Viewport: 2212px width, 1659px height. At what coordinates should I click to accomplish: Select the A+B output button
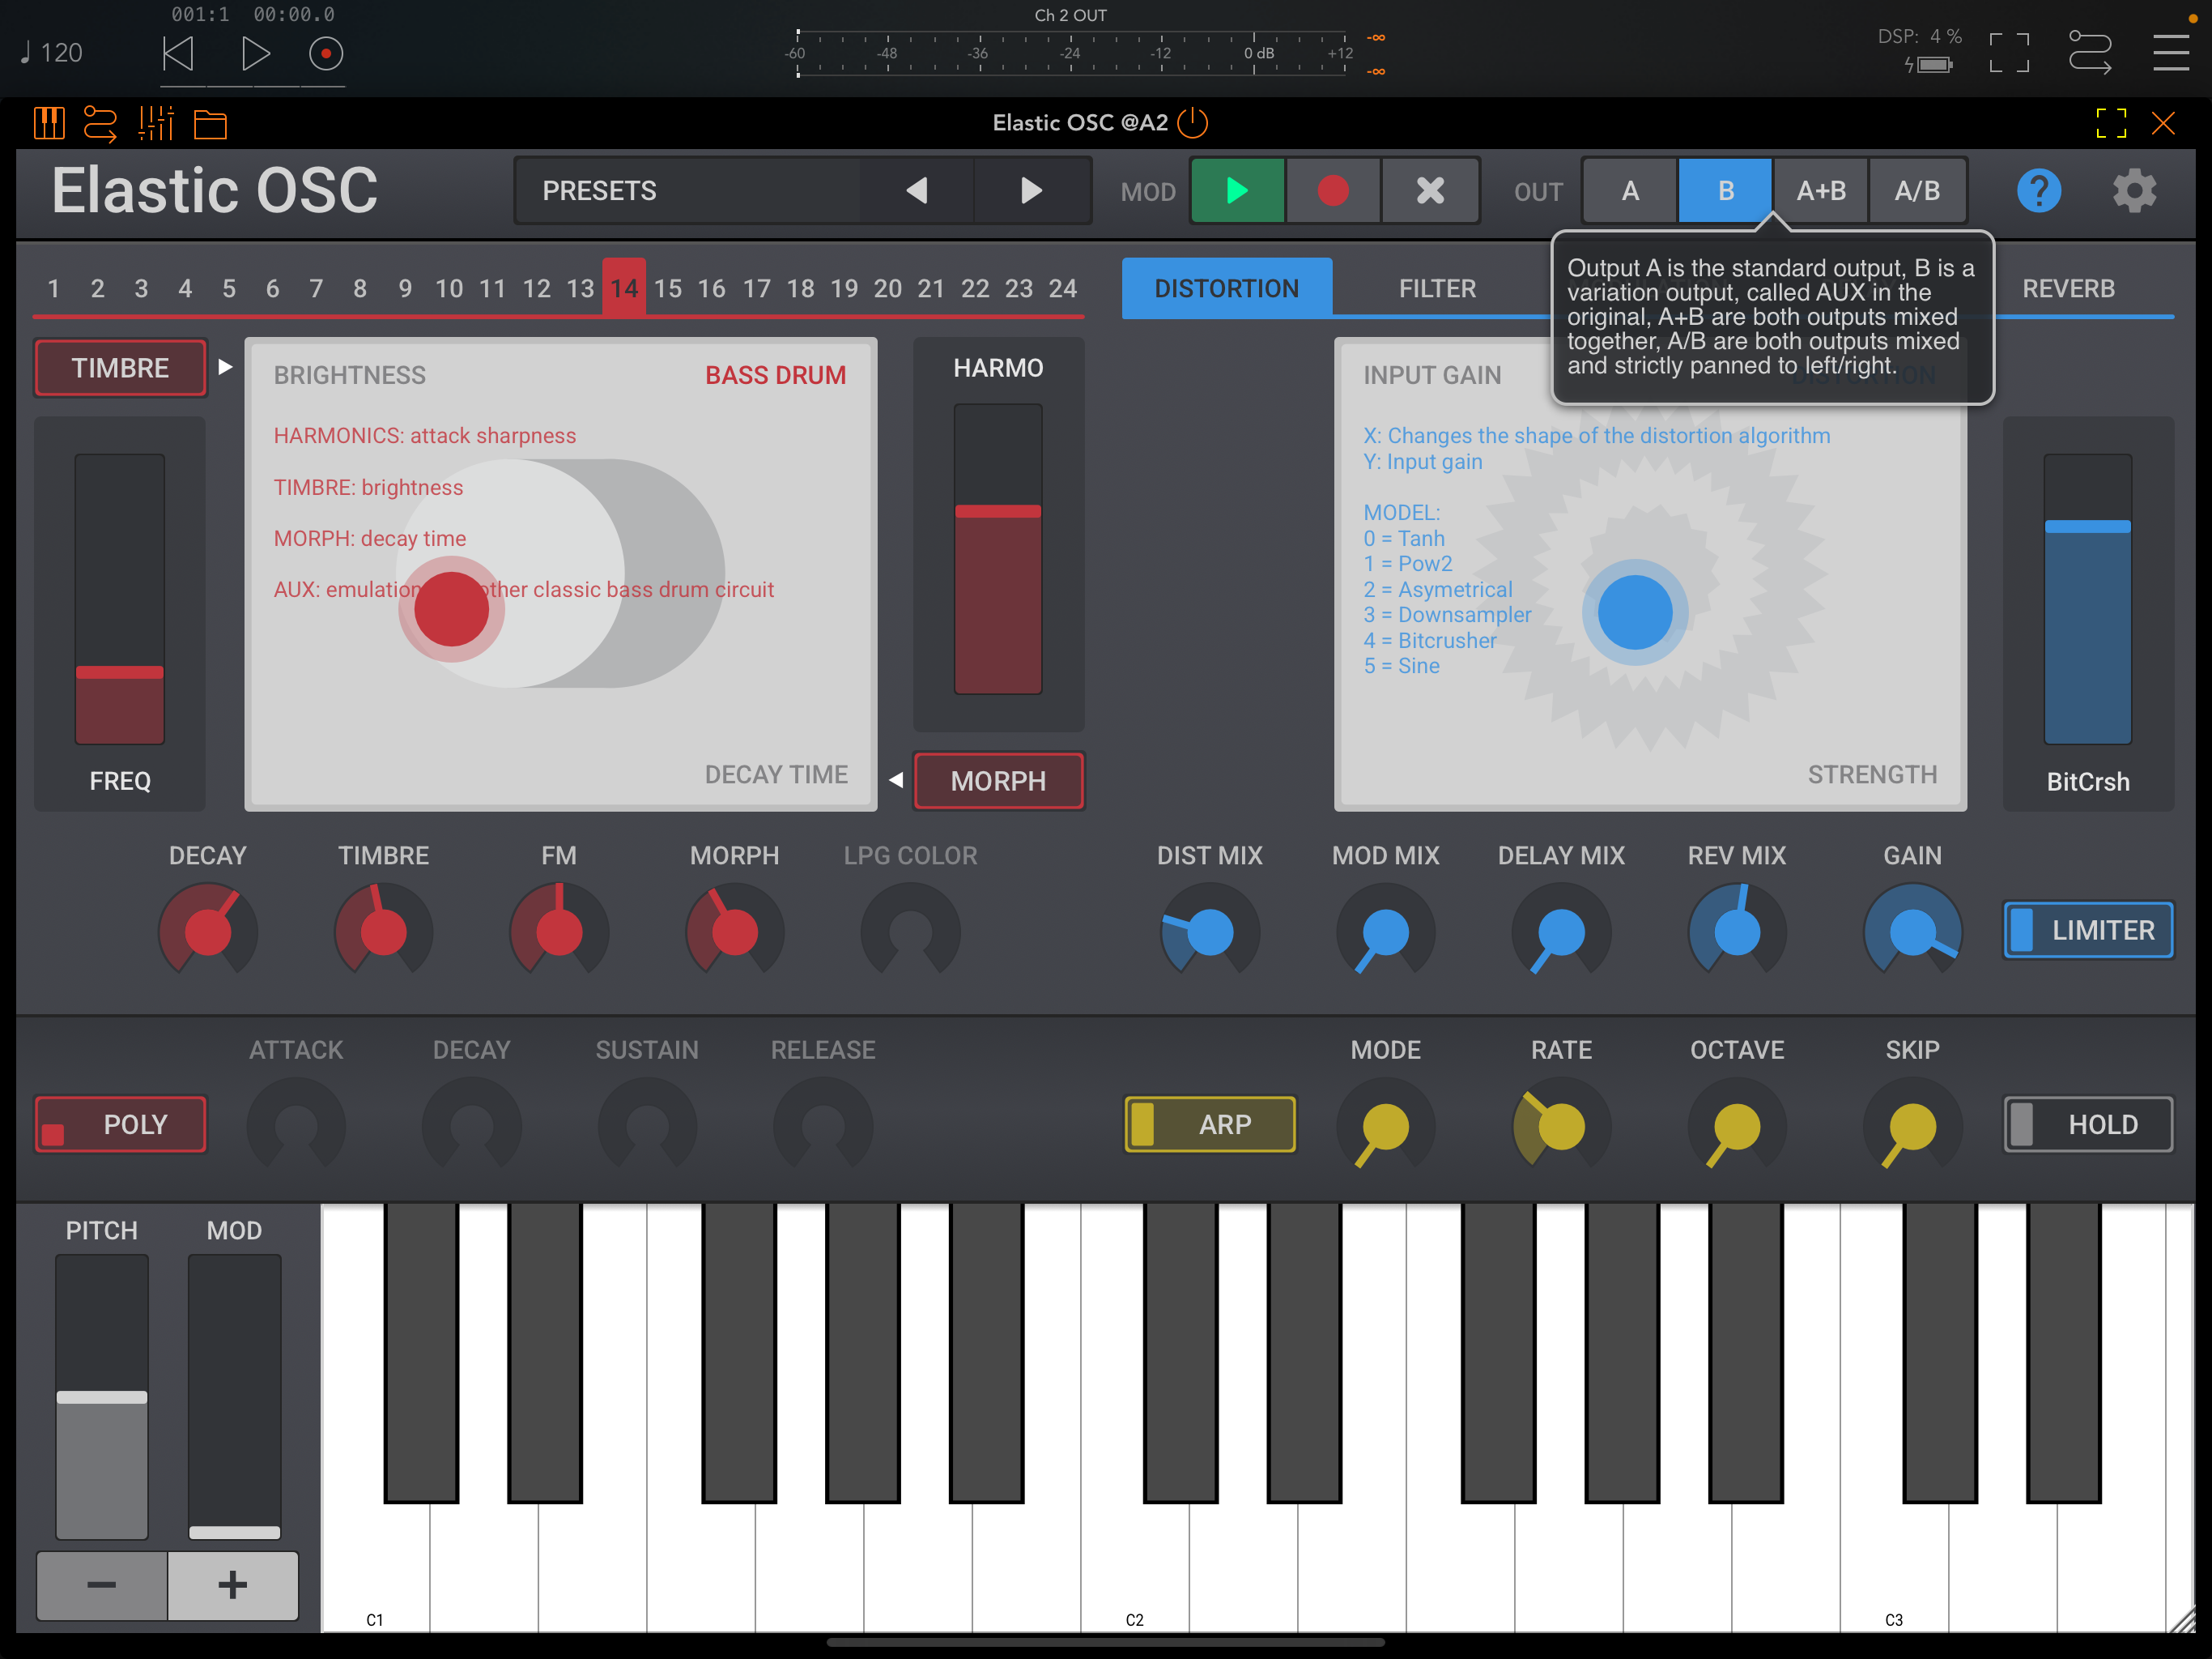[x=1820, y=190]
